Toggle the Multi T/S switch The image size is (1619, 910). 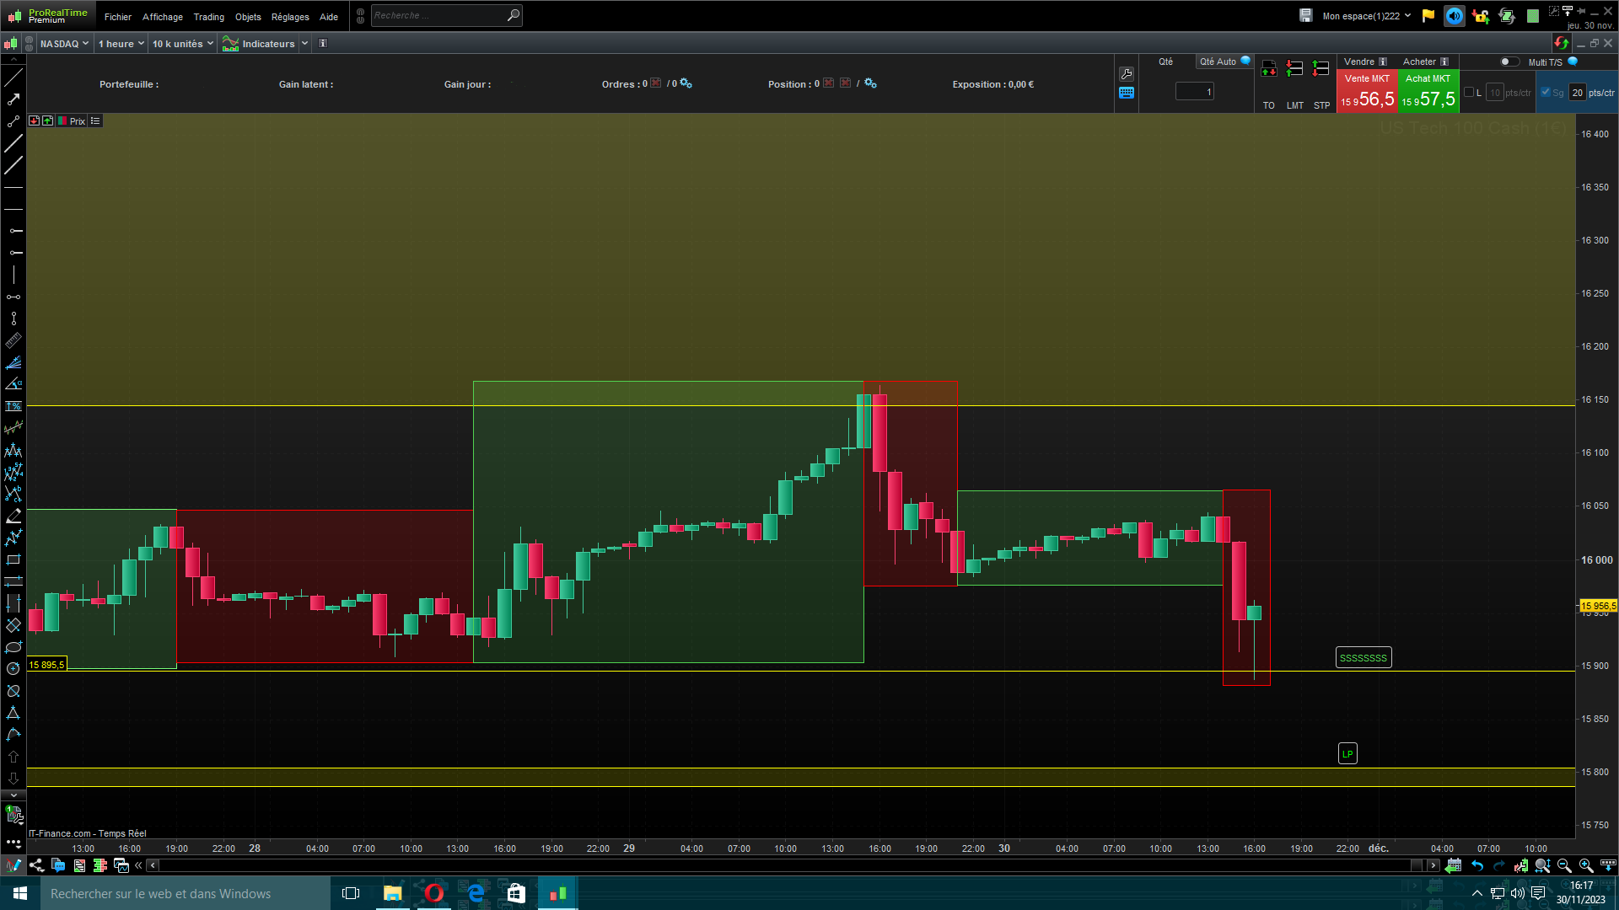click(1509, 62)
